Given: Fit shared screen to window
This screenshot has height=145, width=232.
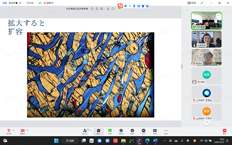Looking at the screenshot, I should coord(101,9).
